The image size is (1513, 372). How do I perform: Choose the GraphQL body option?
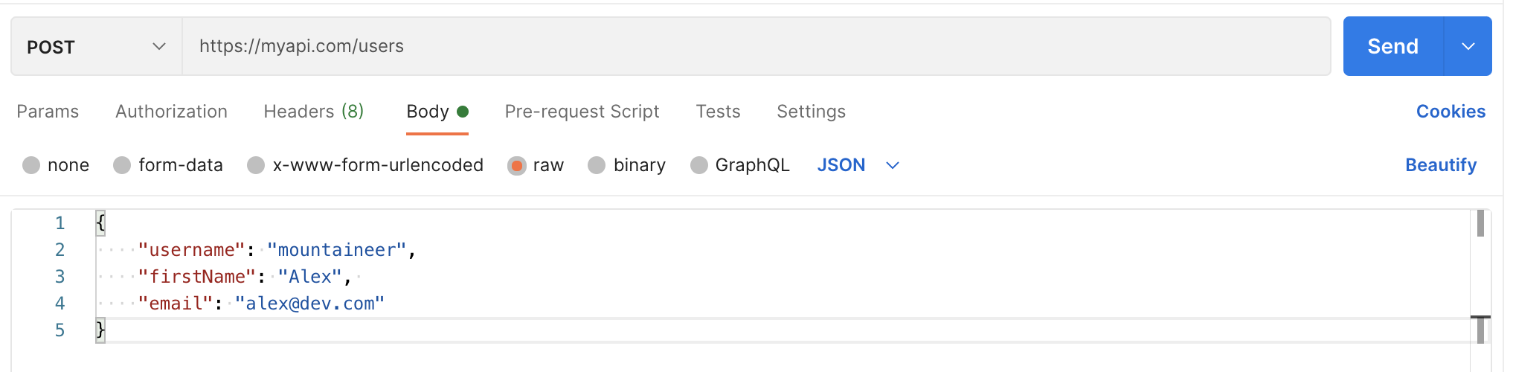click(x=698, y=165)
